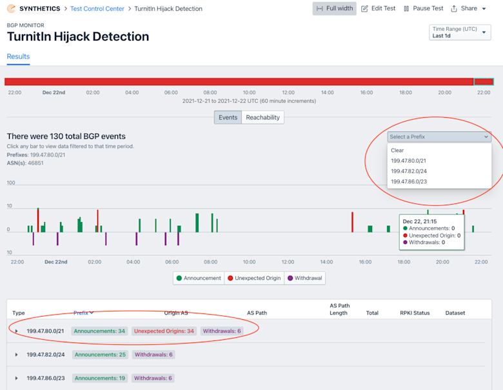
Task: Sort table by the Prefix column header
Action: point(83,313)
